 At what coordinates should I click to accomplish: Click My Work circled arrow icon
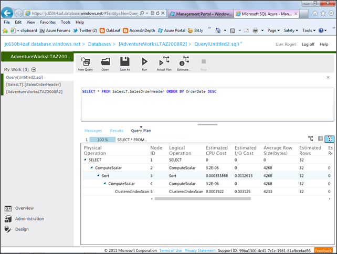pos(34,70)
